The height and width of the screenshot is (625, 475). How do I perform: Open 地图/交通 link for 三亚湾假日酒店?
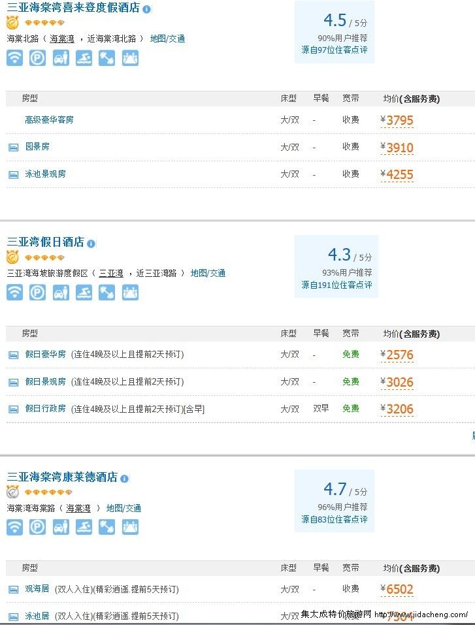tap(208, 273)
